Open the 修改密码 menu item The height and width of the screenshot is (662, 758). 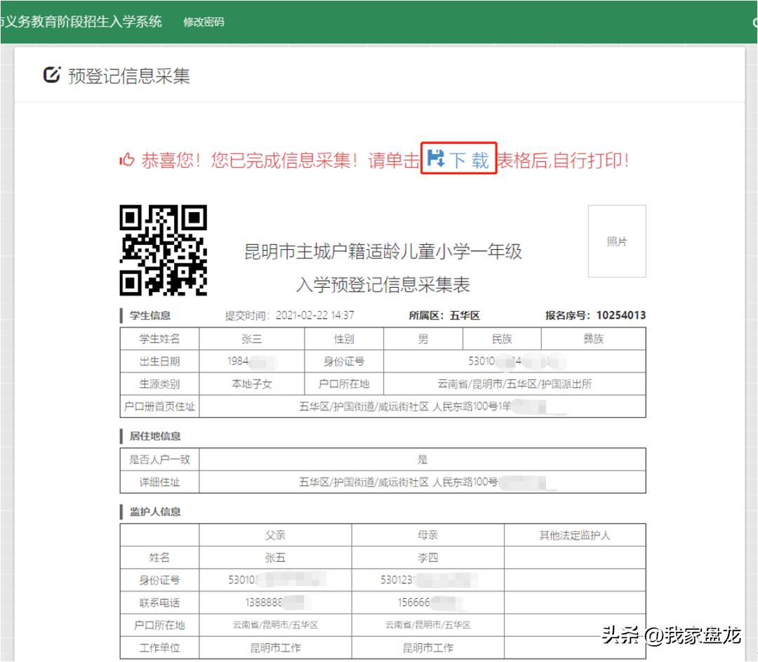[x=204, y=23]
